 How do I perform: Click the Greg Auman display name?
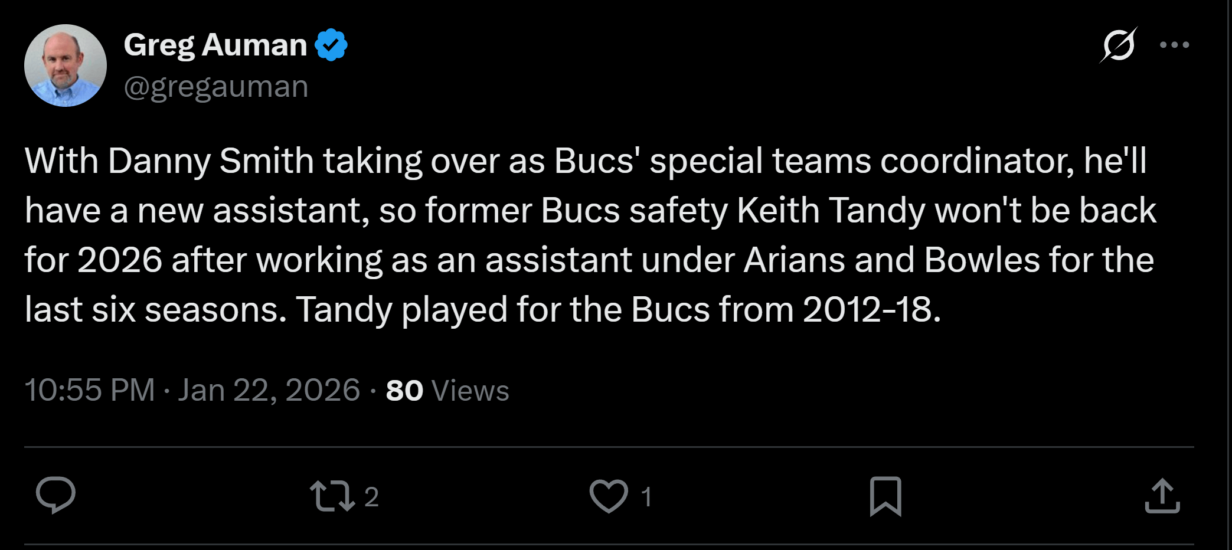[215, 45]
